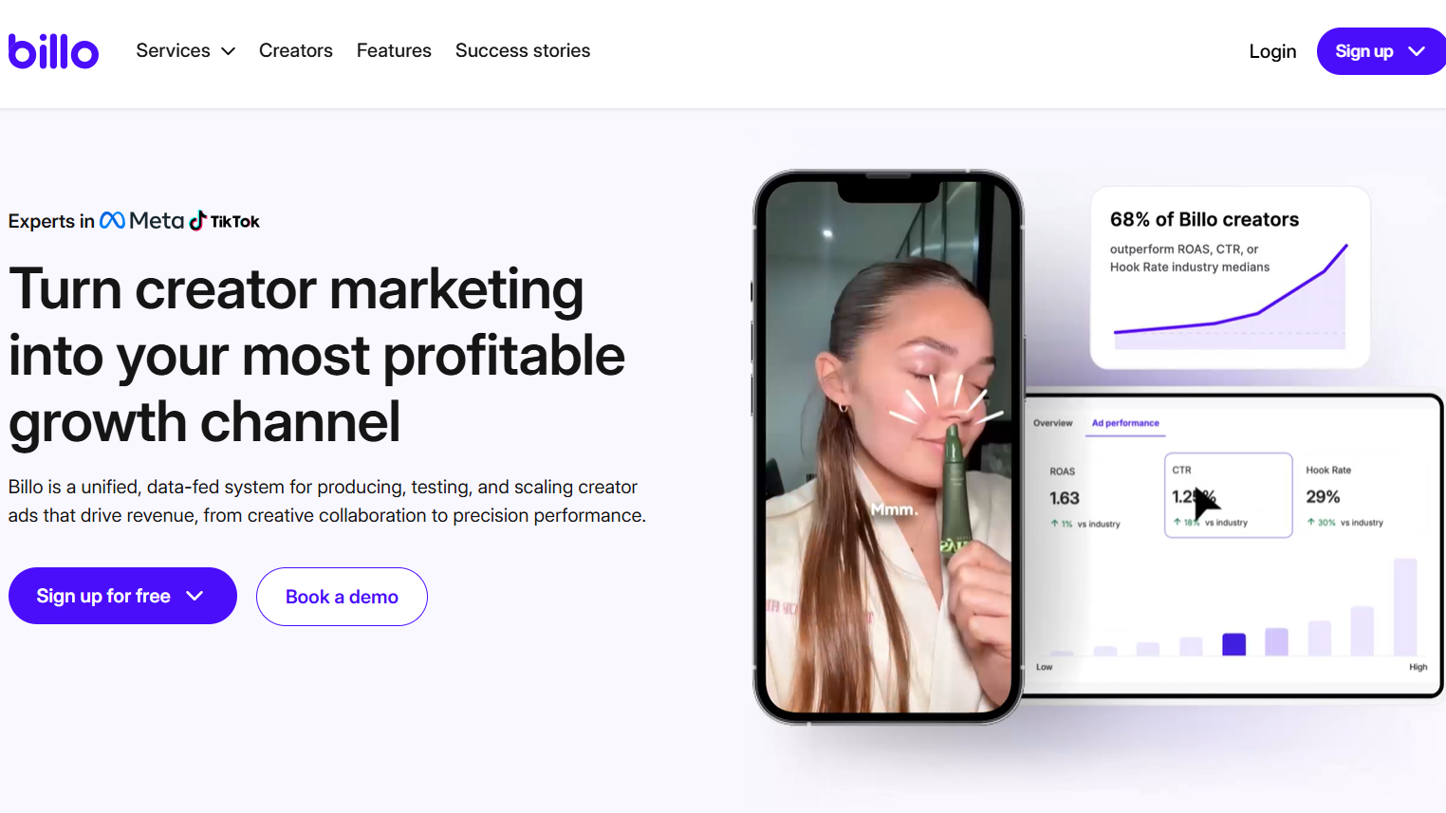
Task: Click the Login link
Action: click(x=1272, y=51)
